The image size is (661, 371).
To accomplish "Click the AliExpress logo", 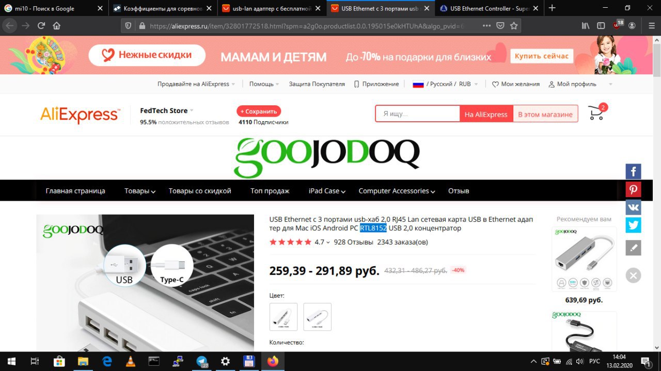I will click(80, 115).
